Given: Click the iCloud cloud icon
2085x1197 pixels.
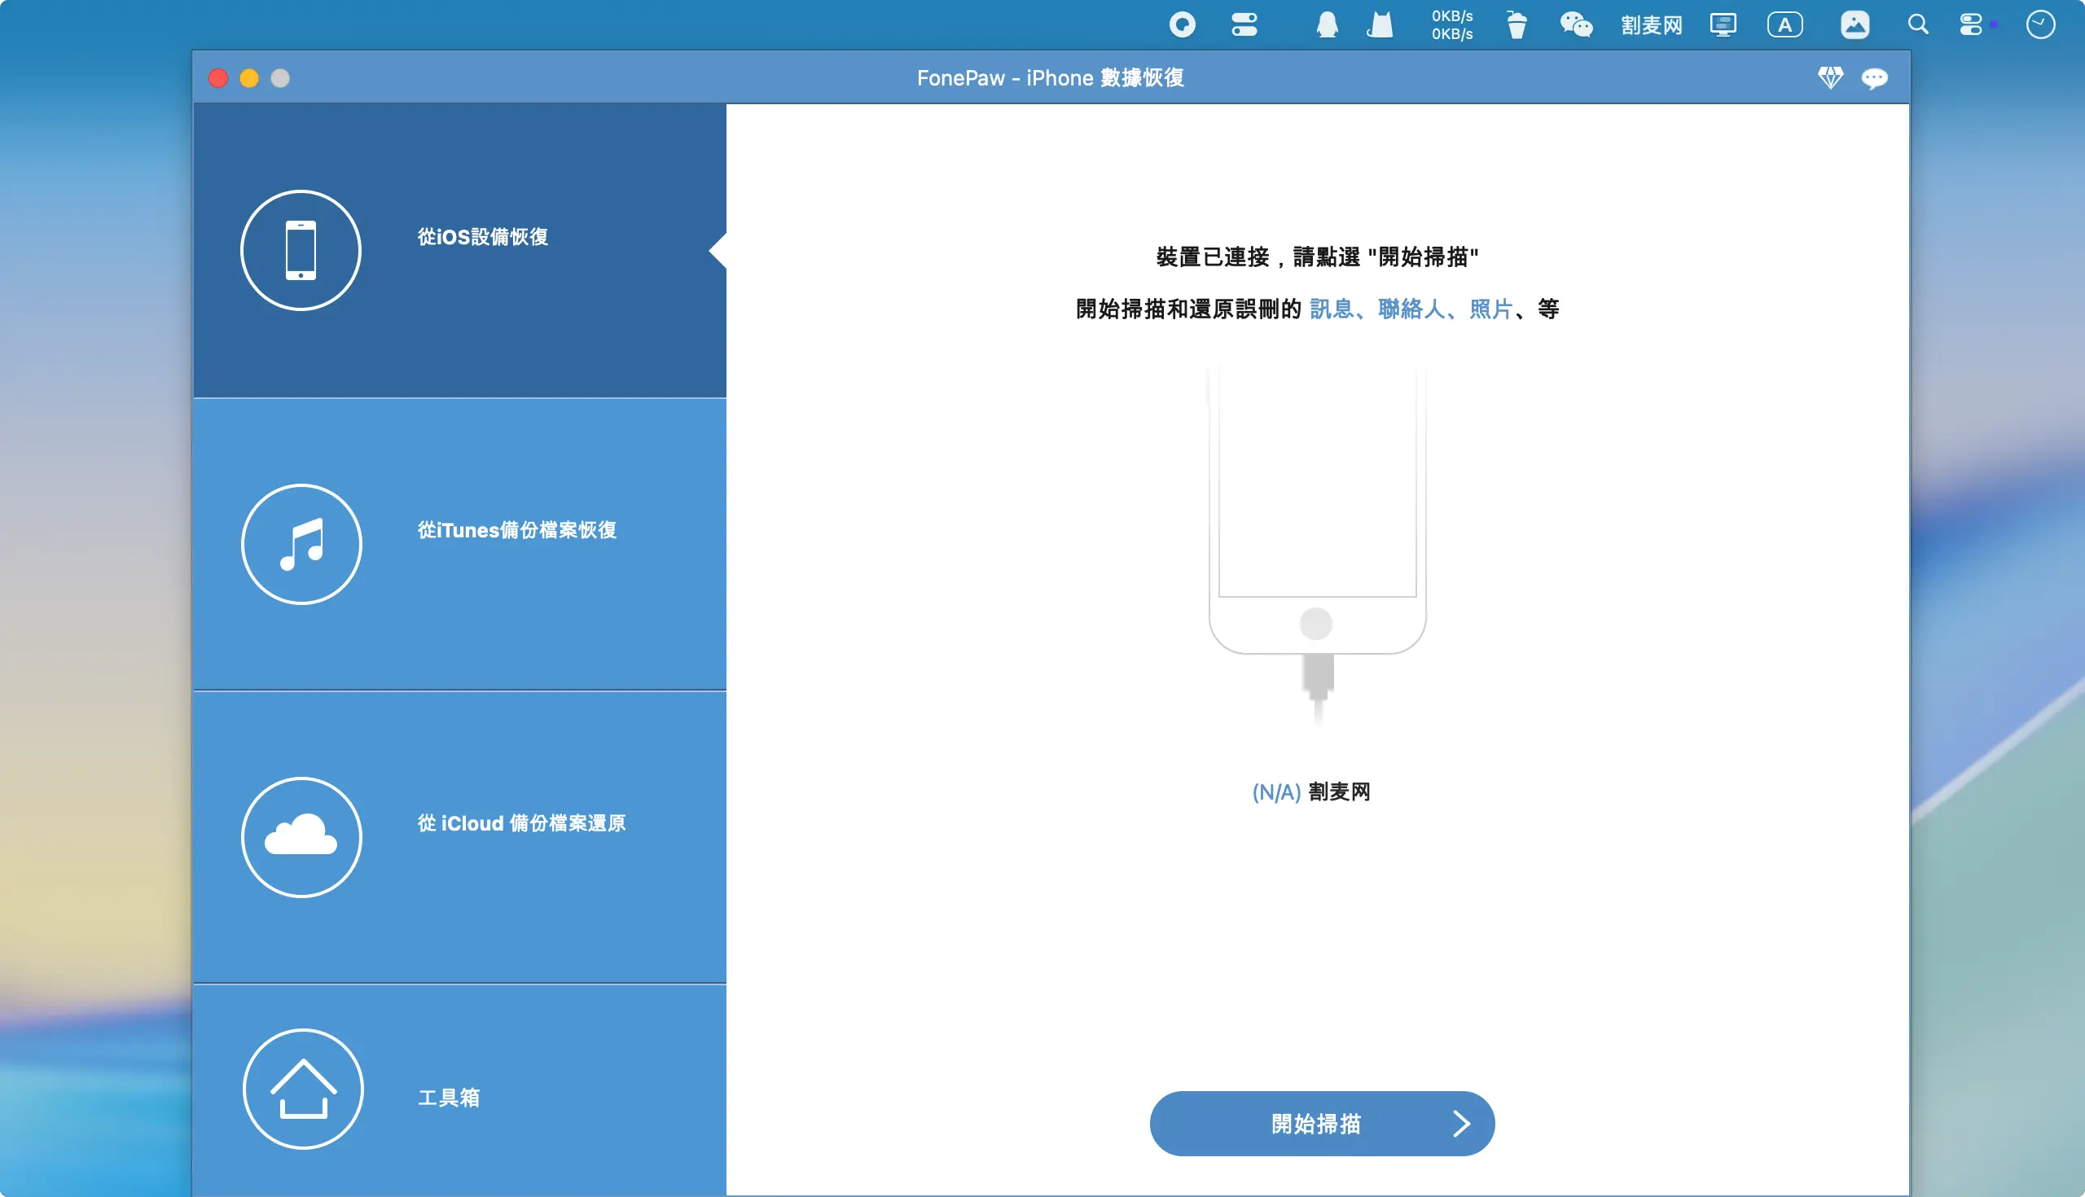Looking at the screenshot, I should pos(301,837).
